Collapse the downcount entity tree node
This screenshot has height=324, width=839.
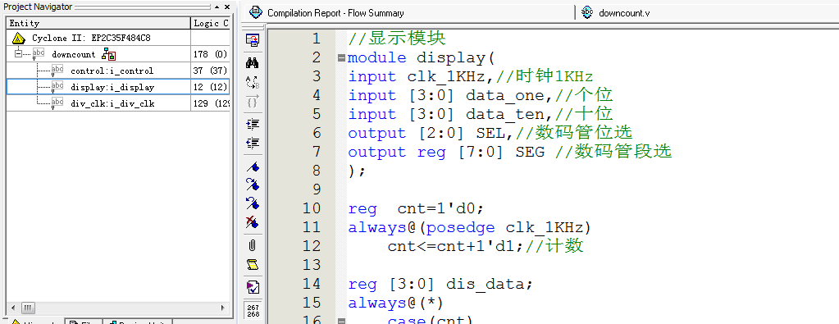tap(19, 53)
